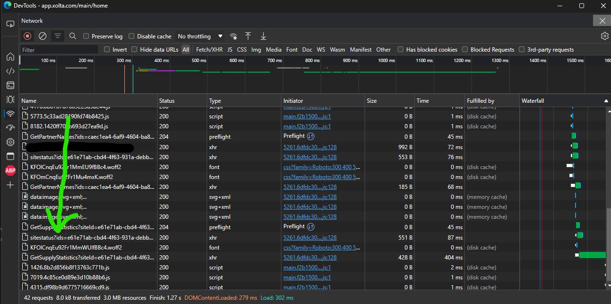This screenshot has height=304, width=611.
Task: Open Network settings gear
Action: click(x=604, y=36)
